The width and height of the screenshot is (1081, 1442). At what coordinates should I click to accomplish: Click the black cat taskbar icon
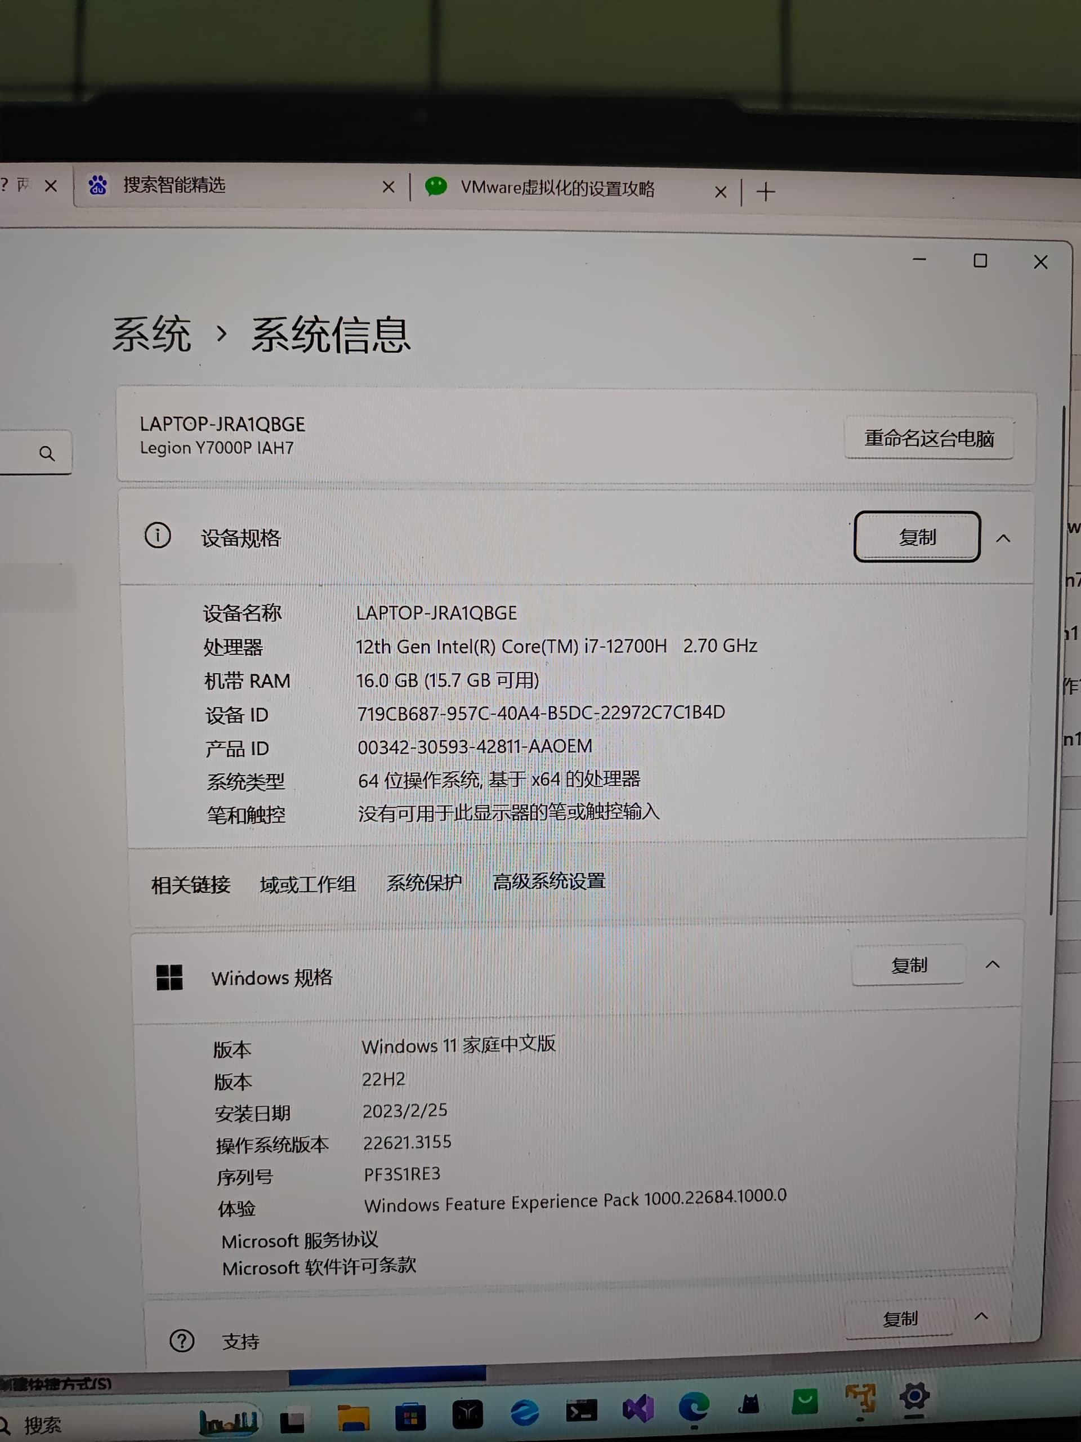749,1404
